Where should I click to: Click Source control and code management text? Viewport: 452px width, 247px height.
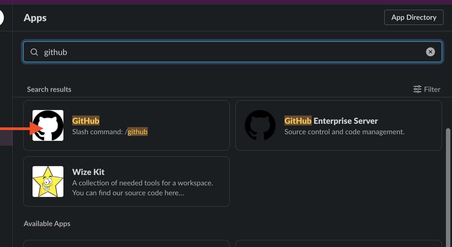(x=345, y=132)
